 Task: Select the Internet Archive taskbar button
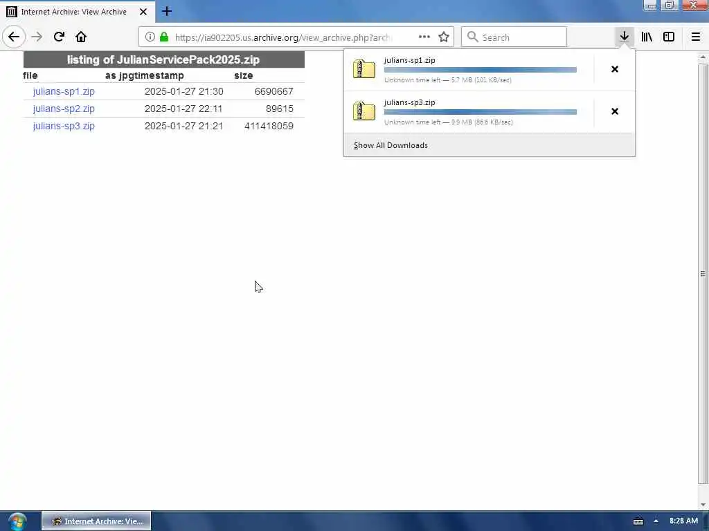(x=96, y=521)
